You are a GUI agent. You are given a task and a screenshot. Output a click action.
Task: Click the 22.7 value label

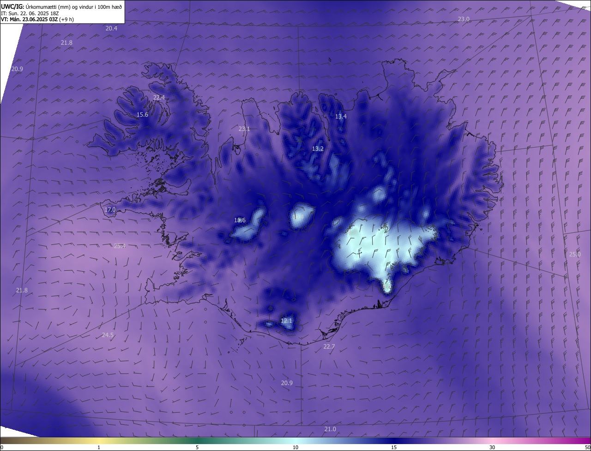click(329, 347)
